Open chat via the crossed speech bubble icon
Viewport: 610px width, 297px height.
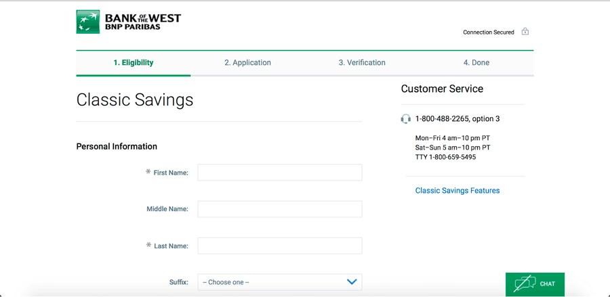point(525,283)
